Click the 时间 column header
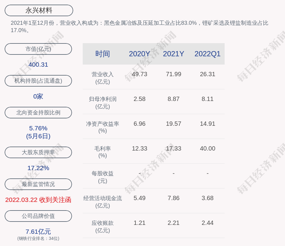 coord(103,54)
